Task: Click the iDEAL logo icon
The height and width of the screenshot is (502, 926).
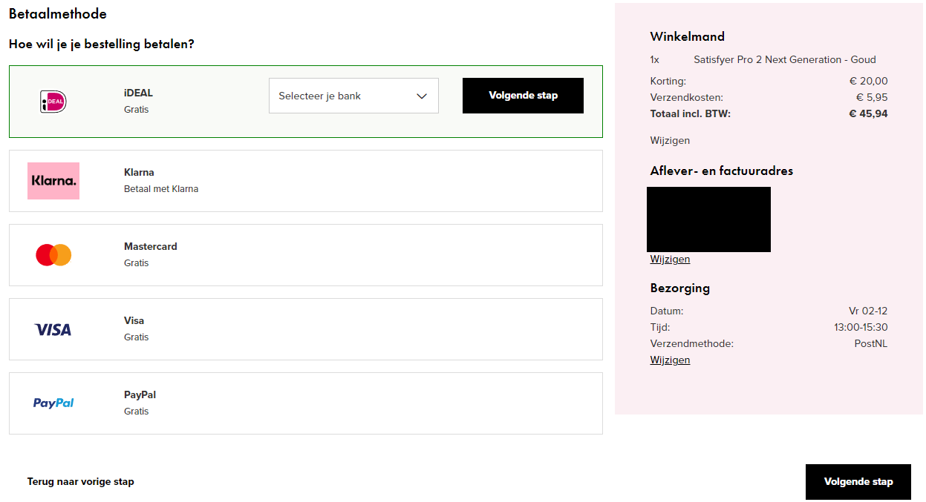Action: point(53,102)
